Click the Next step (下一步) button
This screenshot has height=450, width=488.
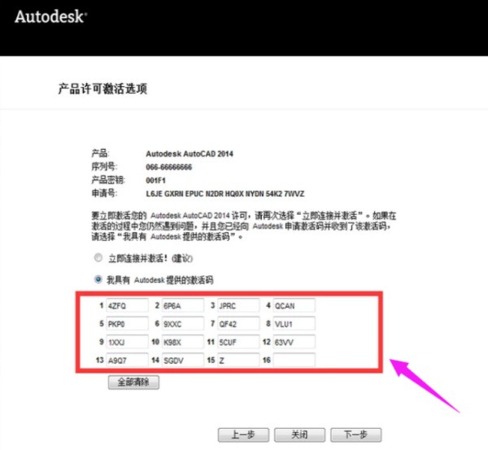pyautogui.click(x=355, y=435)
